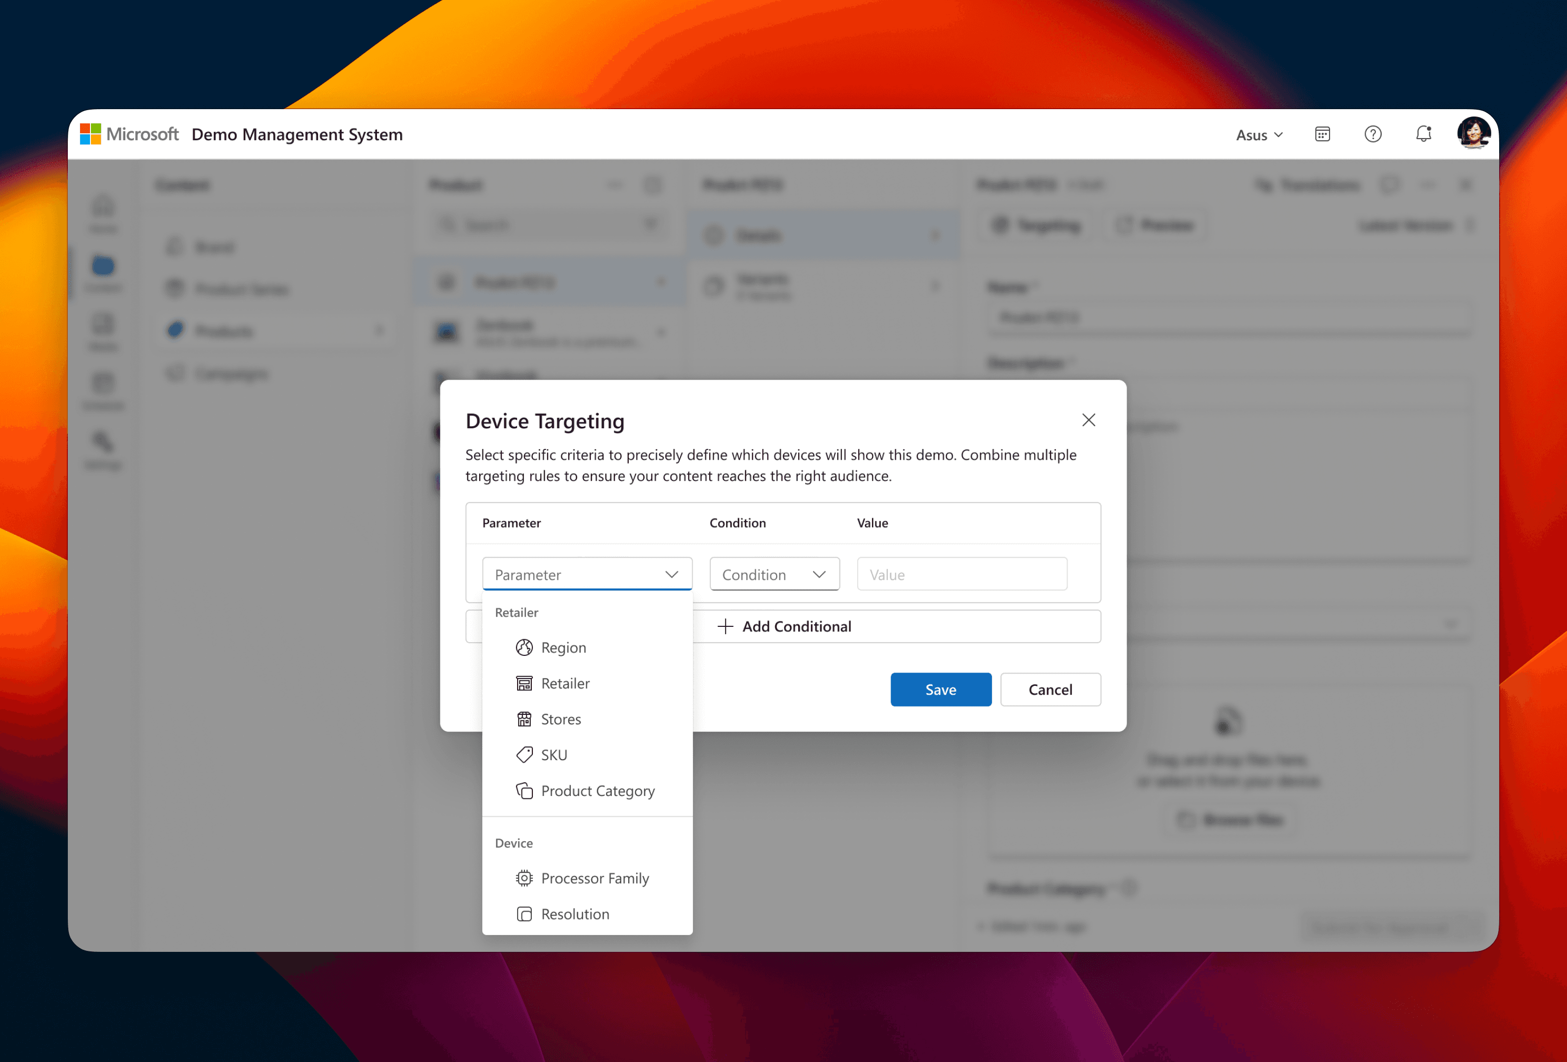Viewport: 1567px width, 1062px height.
Task: Open notifications bell icon
Action: [1423, 134]
